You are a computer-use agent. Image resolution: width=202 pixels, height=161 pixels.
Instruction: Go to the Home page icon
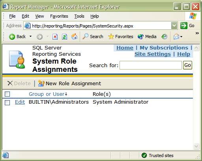pos(74,37)
